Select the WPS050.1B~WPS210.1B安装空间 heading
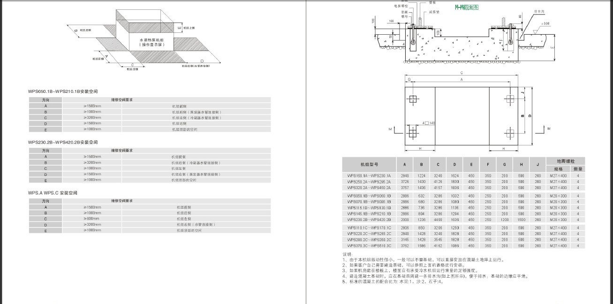Image resolution: width=613 pixels, height=304 pixels. click(x=63, y=91)
